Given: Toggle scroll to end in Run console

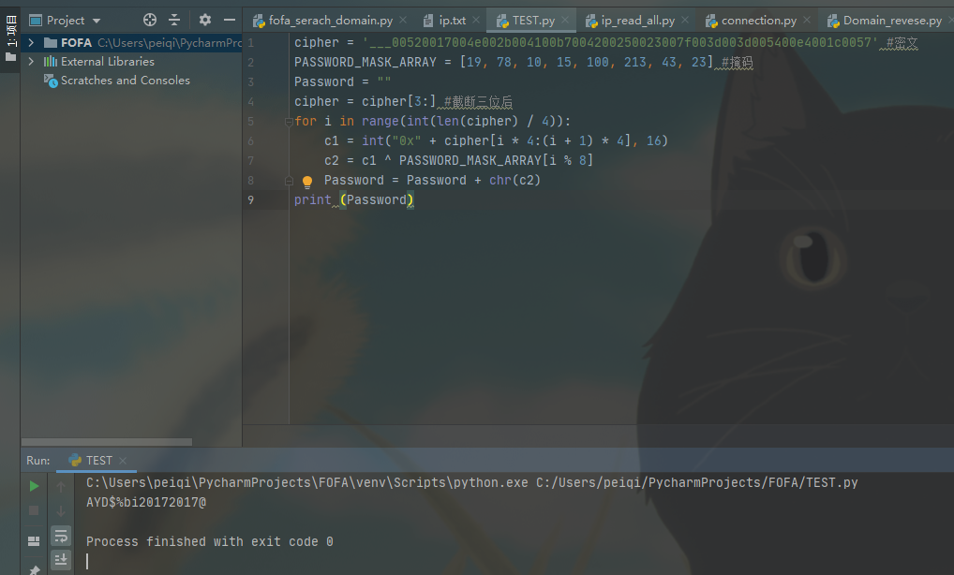Looking at the screenshot, I should point(61,559).
